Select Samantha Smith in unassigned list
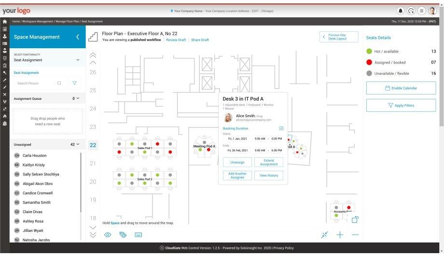444x257 pixels. [36, 203]
